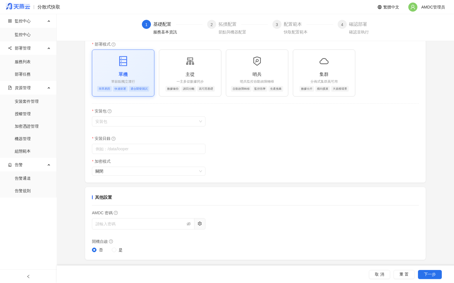Click the 取消 button
Screen dimensions: 454x283
[x=379, y=275]
